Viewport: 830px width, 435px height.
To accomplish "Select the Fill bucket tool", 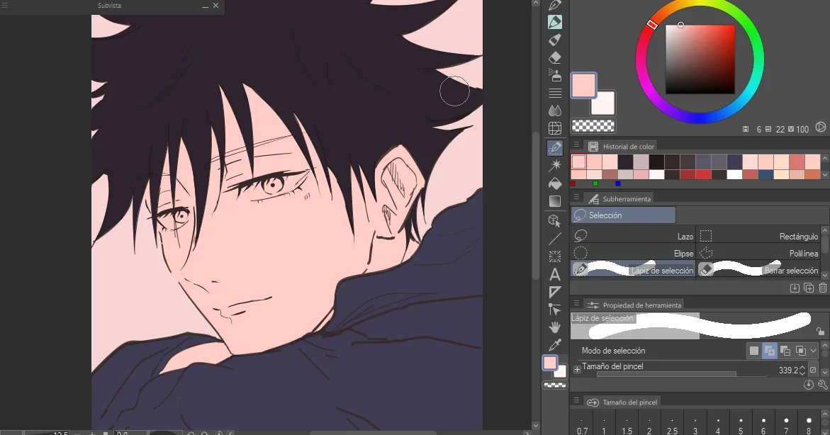I will 555,183.
